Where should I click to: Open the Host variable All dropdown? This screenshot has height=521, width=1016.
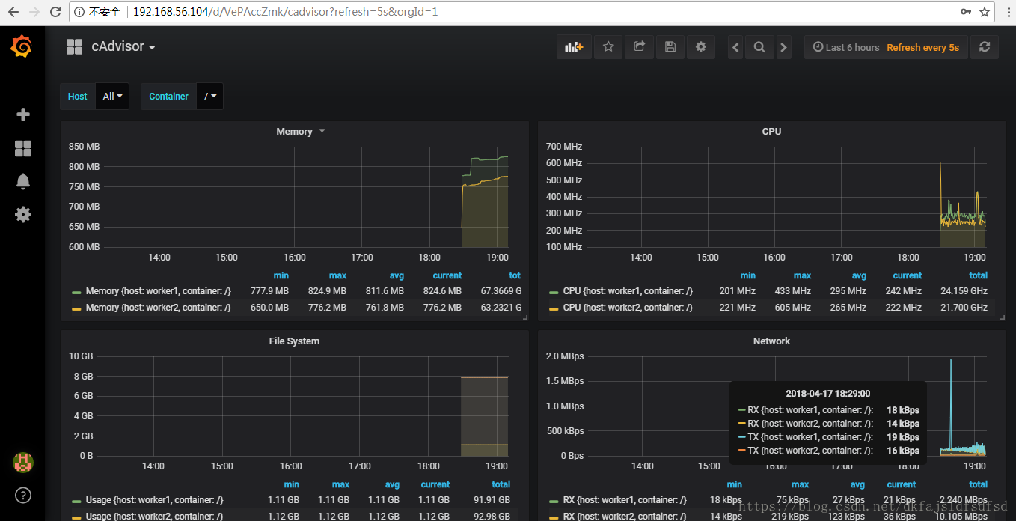112,97
